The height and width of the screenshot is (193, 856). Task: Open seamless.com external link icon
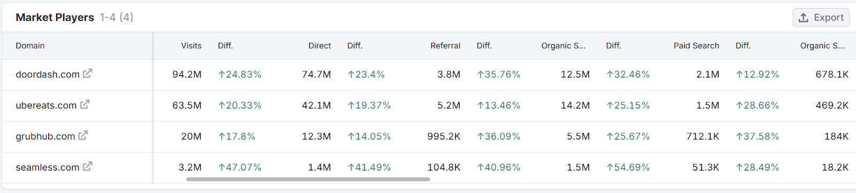click(87, 167)
